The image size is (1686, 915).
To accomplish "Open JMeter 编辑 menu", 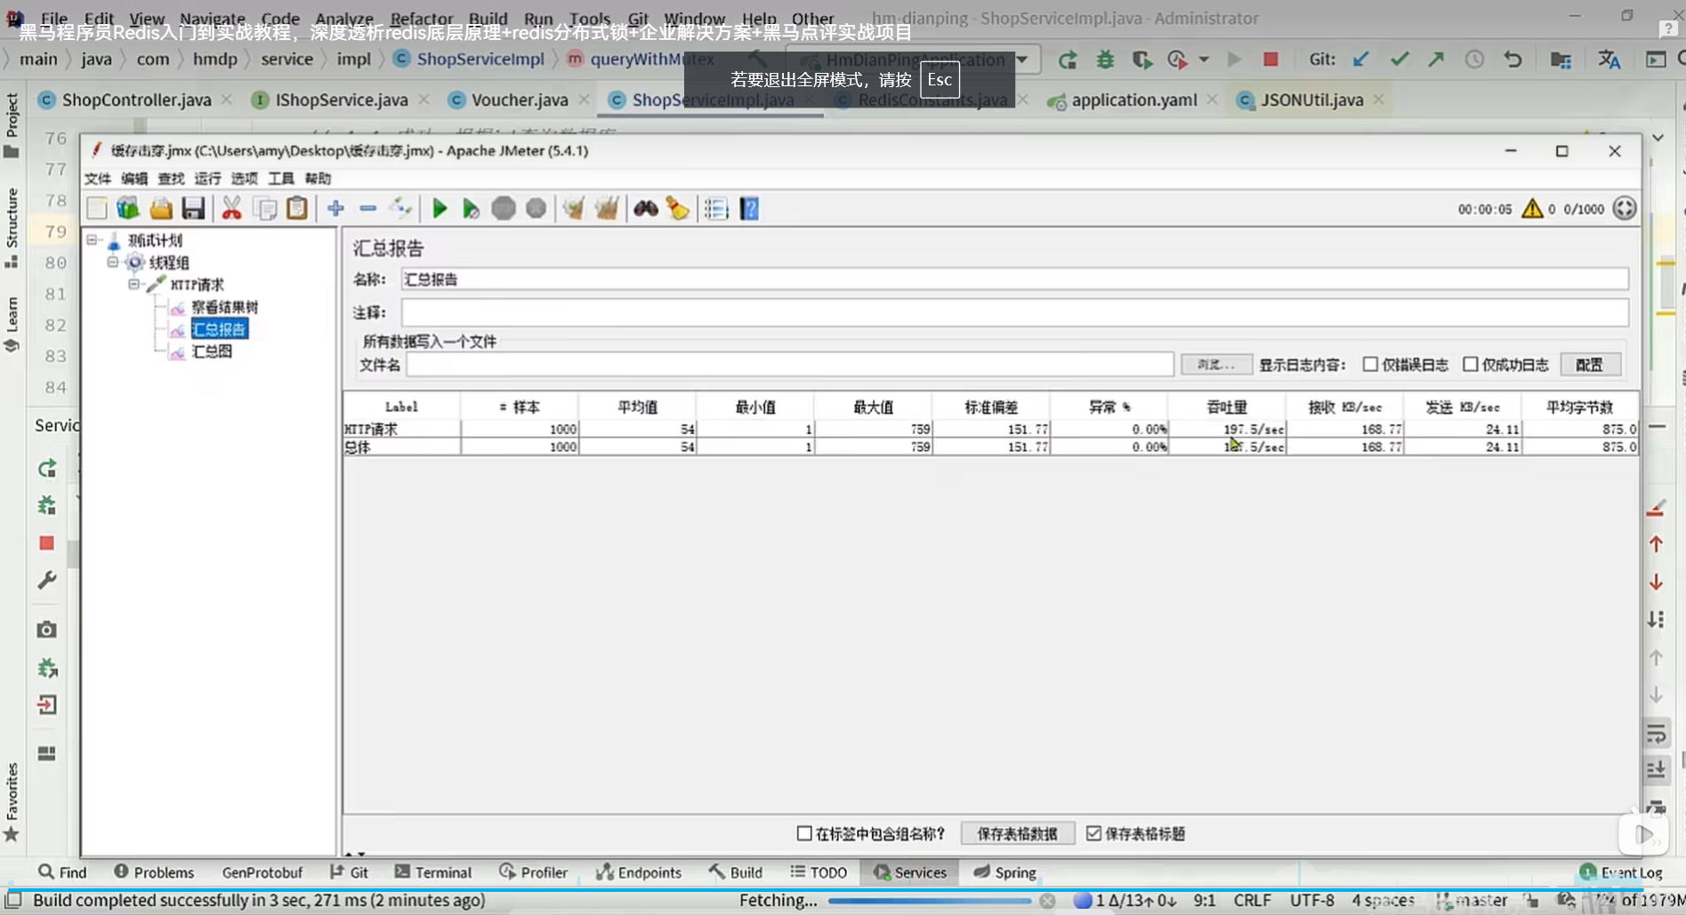I will coord(134,179).
